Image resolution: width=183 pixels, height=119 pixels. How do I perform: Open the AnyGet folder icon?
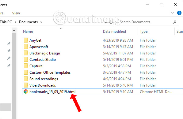[26, 40]
